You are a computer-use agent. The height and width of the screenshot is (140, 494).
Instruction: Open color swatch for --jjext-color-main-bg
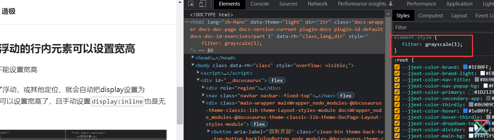[471, 136]
